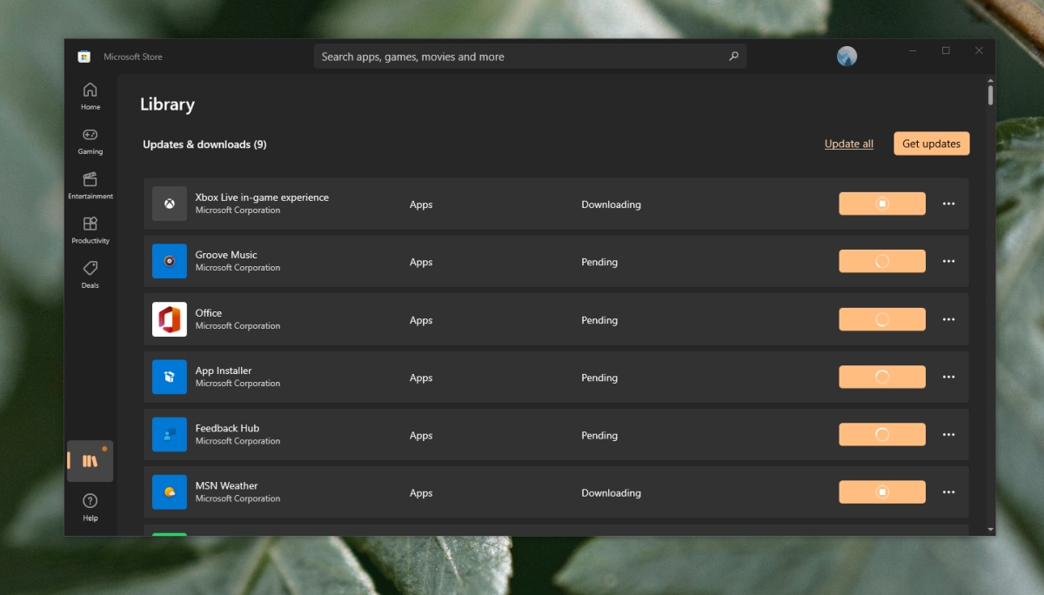
Task: Maximize the Microsoft Store window
Action: (x=947, y=50)
